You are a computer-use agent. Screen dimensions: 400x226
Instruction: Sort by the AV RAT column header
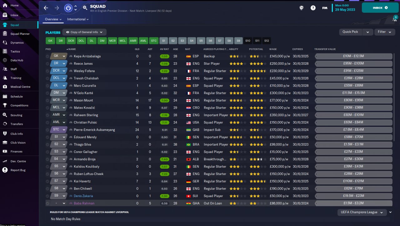164,49
